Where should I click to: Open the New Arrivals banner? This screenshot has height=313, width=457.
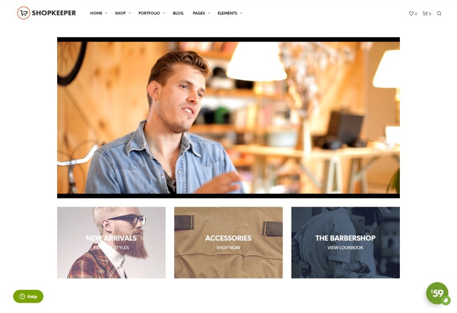tap(111, 243)
